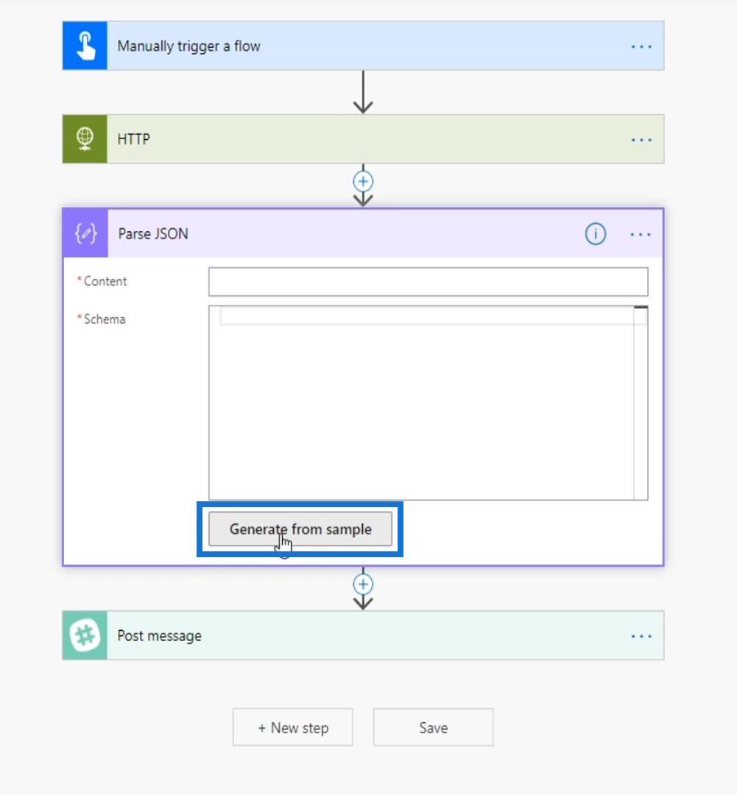Click the Post message Slack icon

[x=85, y=635]
